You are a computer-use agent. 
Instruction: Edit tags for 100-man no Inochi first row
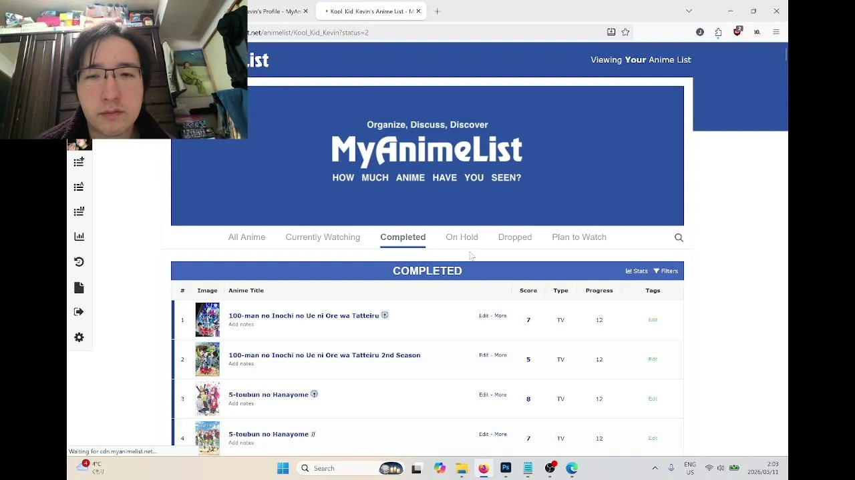pos(653,320)
